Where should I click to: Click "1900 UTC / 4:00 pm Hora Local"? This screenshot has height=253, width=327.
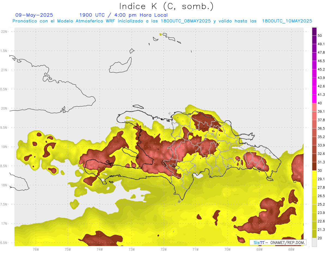pyautogui.click(x=123, y=15)
